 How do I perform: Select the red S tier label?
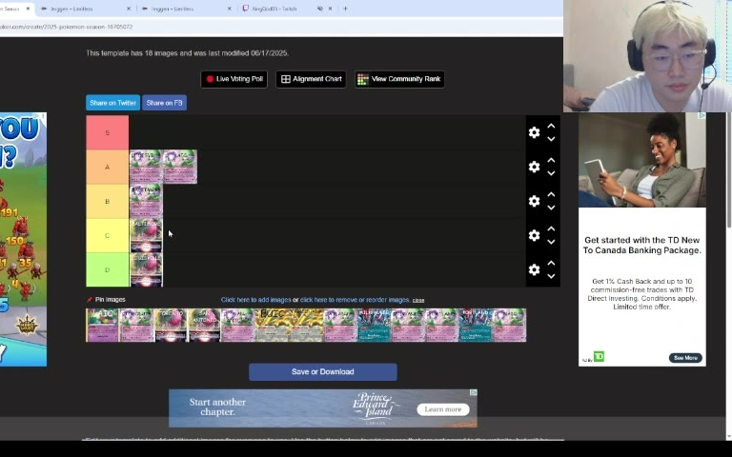[108, 132]
